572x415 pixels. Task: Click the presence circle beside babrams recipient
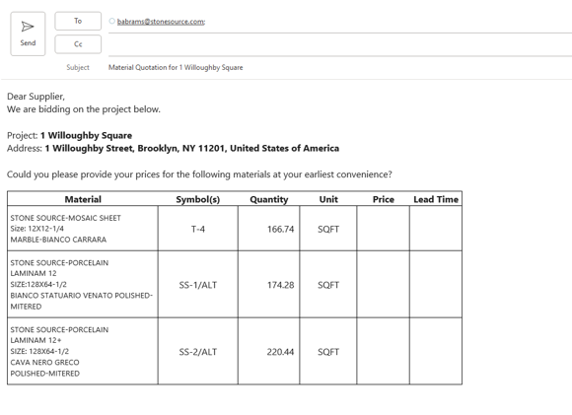pyautogui.click(x=112, y=21)
